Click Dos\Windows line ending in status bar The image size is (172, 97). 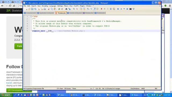pyautogui.click(x=135, y=89)
